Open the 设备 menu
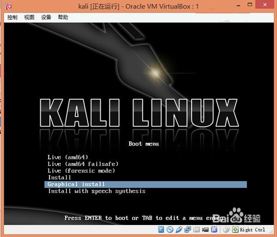This screenshot has width=277, height=237. (46, 17)
